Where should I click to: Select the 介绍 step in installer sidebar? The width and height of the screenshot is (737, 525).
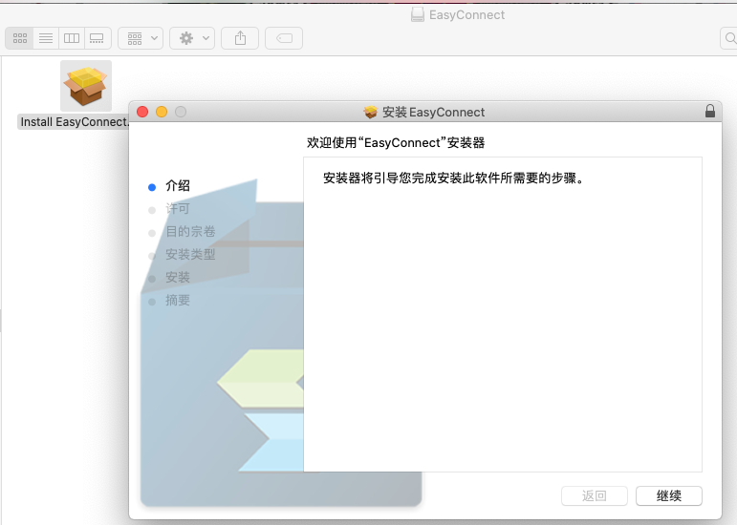pos(178,186)
